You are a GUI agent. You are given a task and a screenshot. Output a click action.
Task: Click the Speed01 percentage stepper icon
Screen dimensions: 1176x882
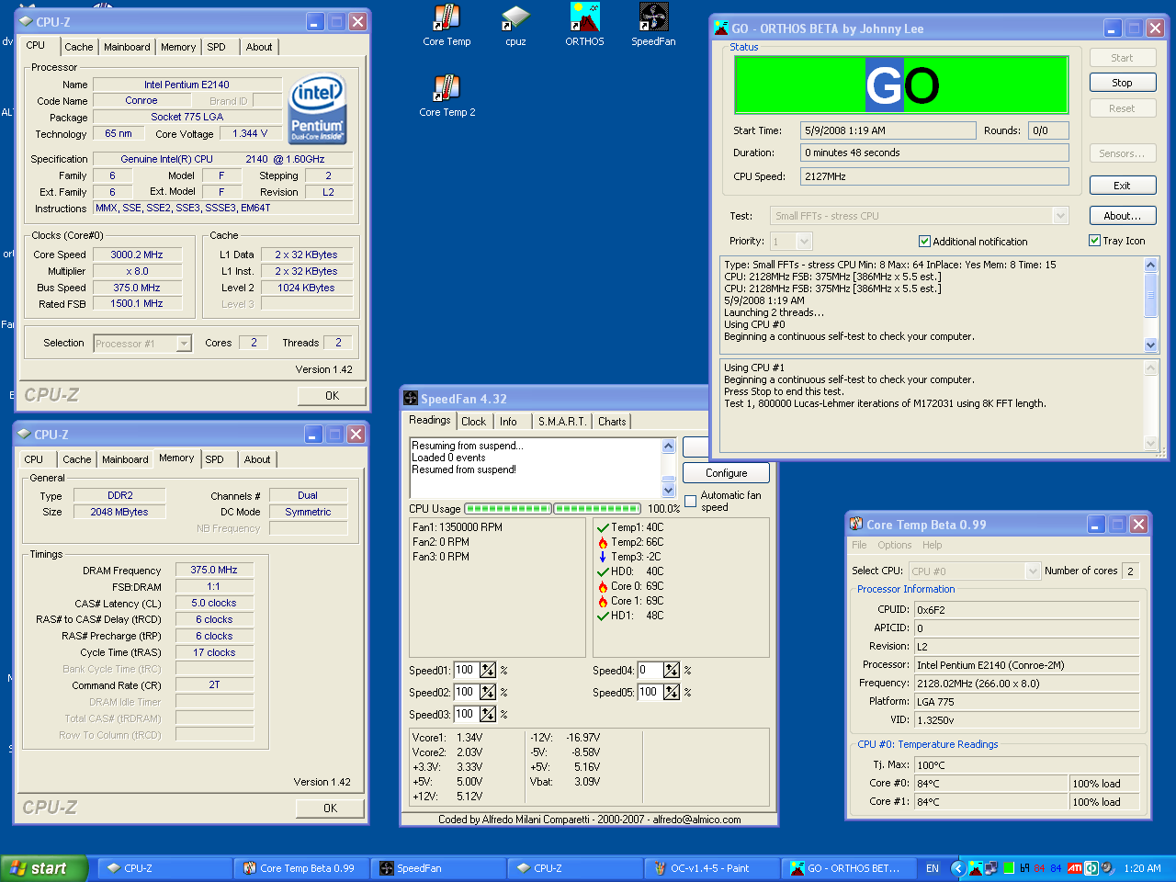coord(488,671)
